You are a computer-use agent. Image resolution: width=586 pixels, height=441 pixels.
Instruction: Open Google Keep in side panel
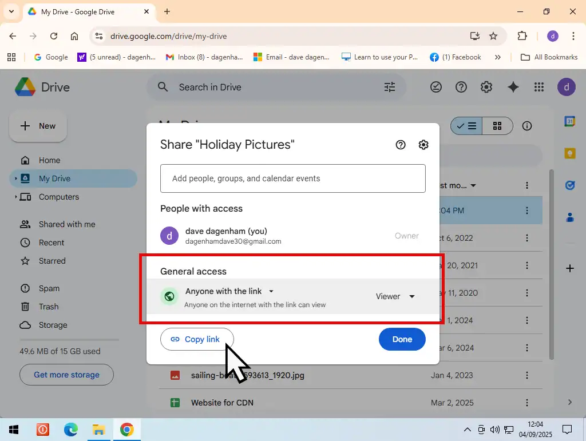[569, 153]
